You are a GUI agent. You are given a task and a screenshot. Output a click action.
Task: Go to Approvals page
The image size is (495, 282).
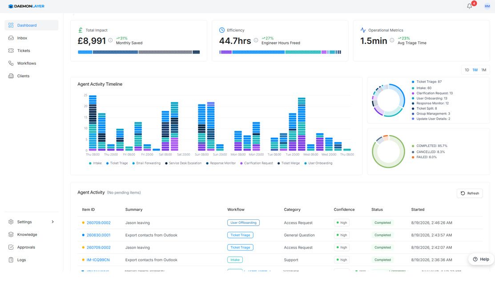[x=32, y=247]
